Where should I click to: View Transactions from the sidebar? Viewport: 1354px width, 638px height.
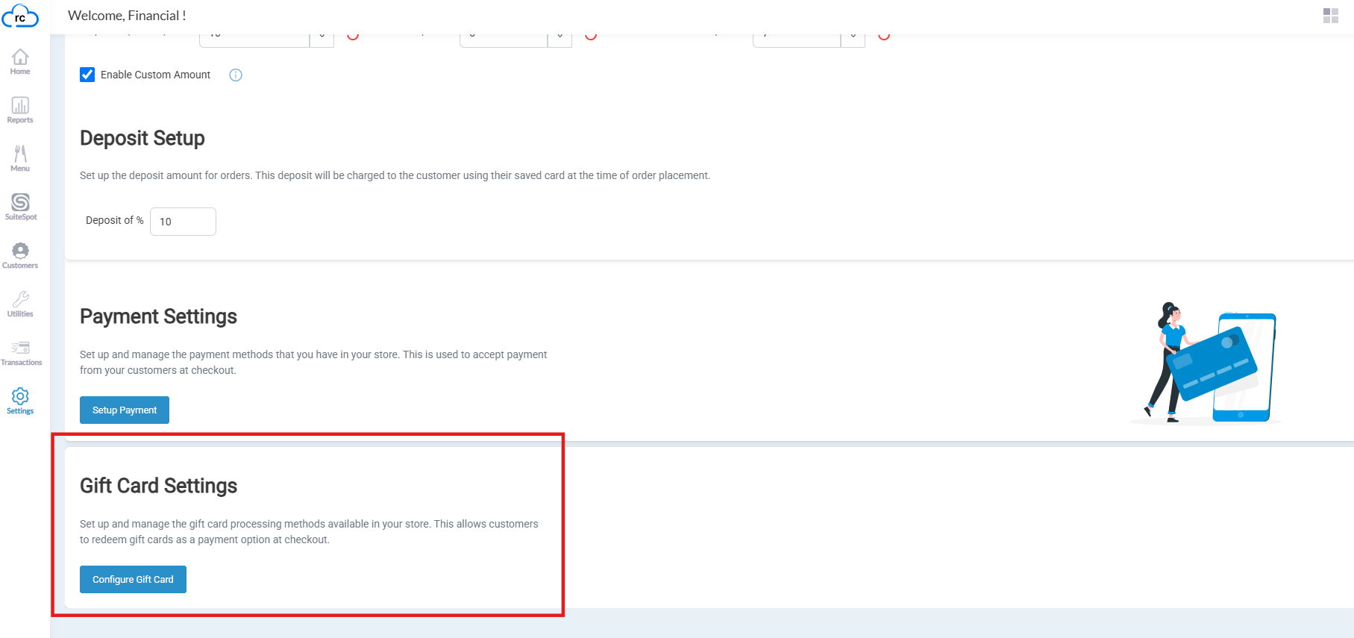coord(21,352)
